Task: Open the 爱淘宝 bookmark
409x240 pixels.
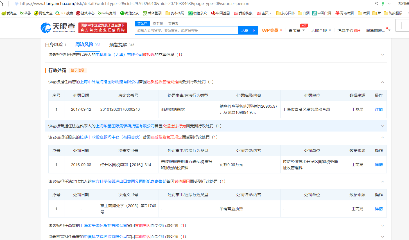Action: (9, 13)
